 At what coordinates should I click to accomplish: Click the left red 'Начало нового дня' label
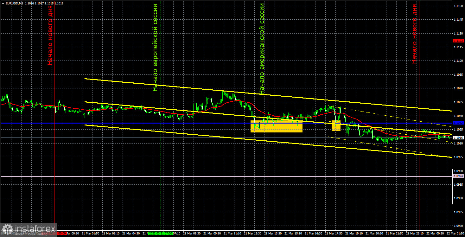point(50,35)
